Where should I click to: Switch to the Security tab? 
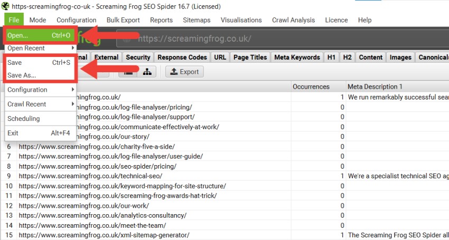pos(138,57)
